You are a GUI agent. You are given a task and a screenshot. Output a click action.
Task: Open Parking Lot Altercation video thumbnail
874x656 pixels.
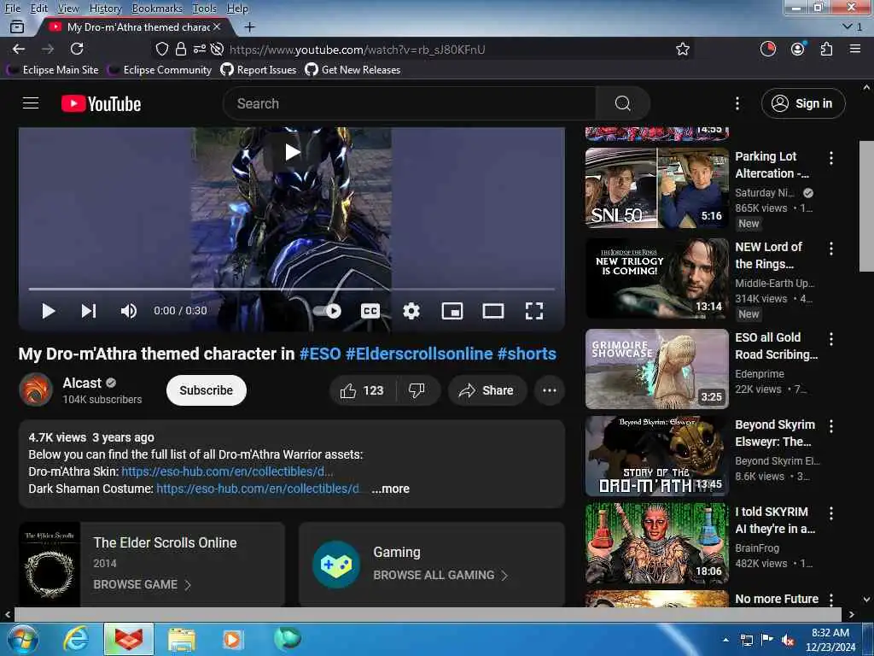click(656, 188)
